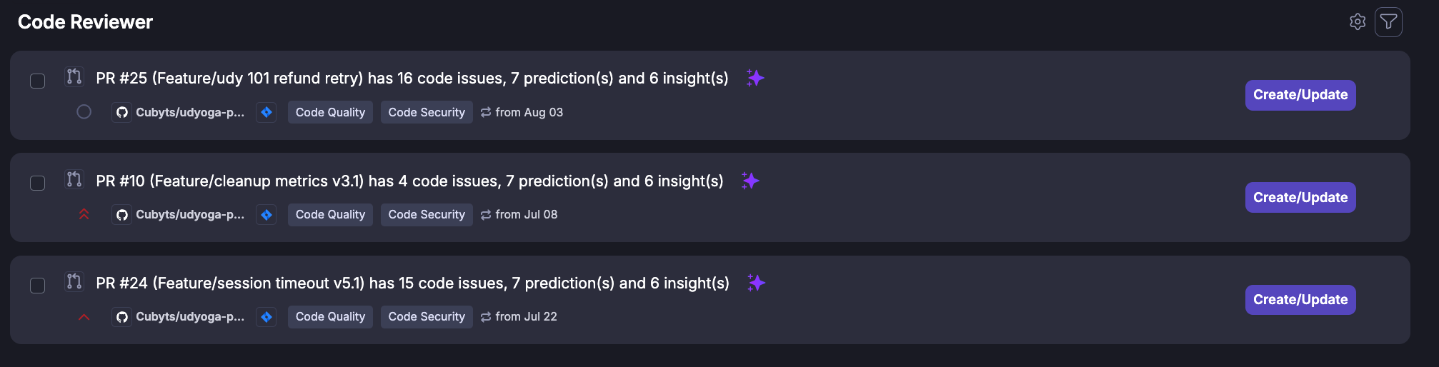Viewport: 1439px width, 367px height.
Task: Click the double-chevron priority icon on PR #10
Action: pos(84,214)
